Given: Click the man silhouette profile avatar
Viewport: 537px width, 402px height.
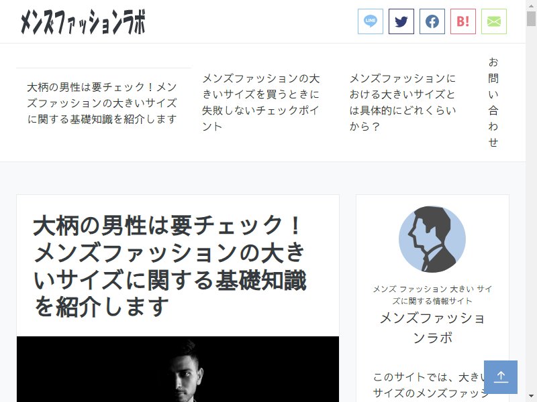Looking at the screenshot, I should click(432, 239).
